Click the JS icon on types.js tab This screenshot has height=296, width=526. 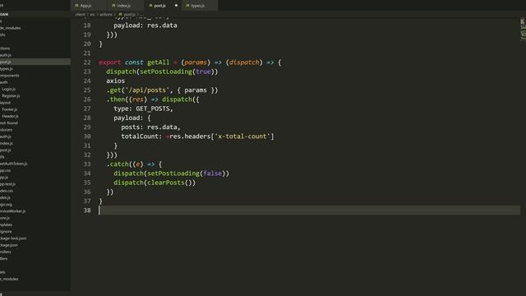tap(187, 6)
